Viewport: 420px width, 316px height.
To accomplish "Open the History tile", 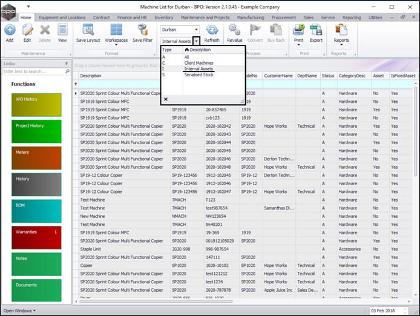I will tap(36, 185).
